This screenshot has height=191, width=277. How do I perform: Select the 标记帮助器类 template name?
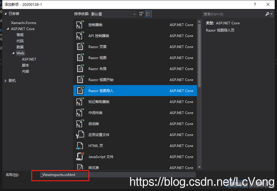99,102
